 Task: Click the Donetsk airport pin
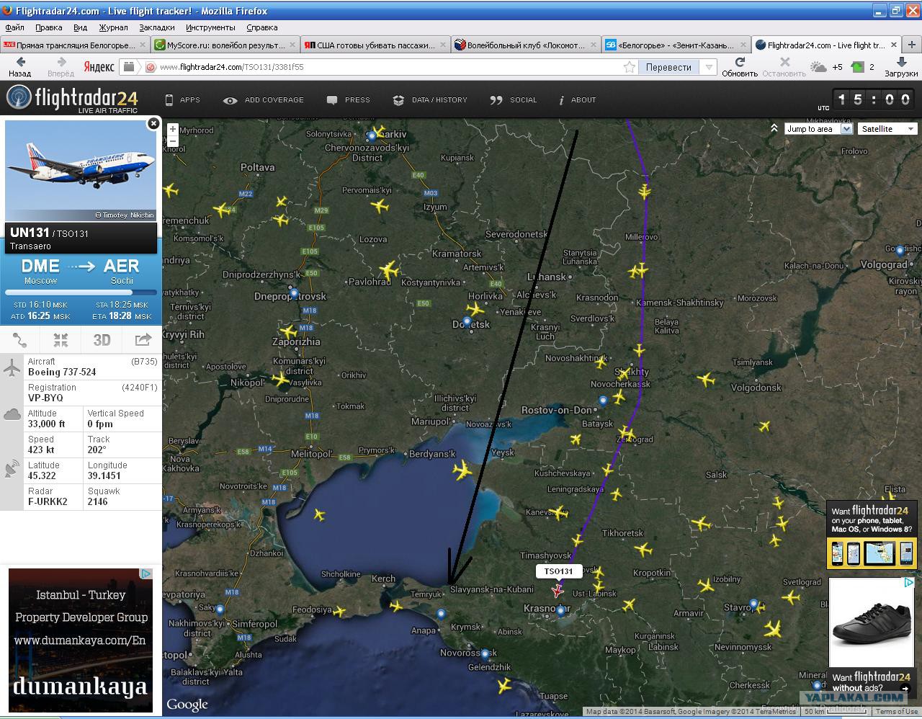pos(467,321)
